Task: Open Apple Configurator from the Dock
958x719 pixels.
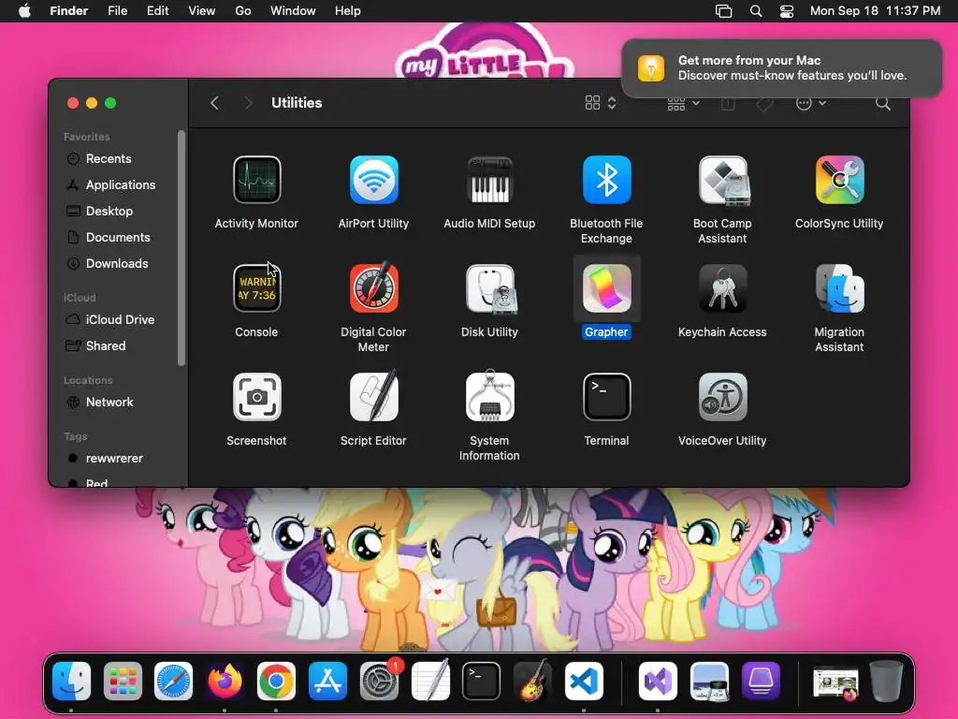Action: [x=761, y=681]
